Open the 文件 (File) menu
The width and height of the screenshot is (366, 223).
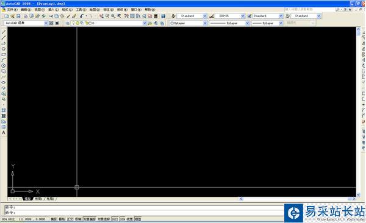12,10
